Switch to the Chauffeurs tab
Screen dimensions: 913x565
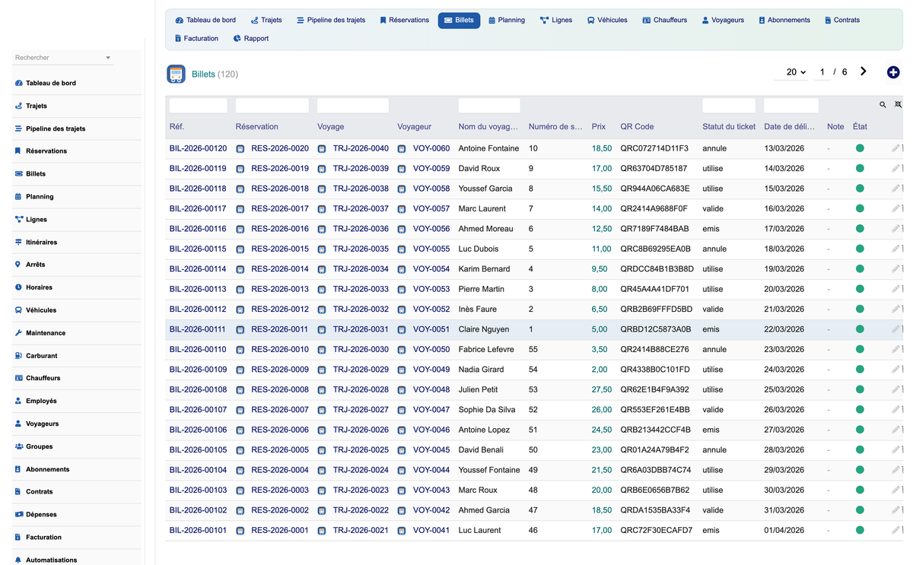[664, 21]
